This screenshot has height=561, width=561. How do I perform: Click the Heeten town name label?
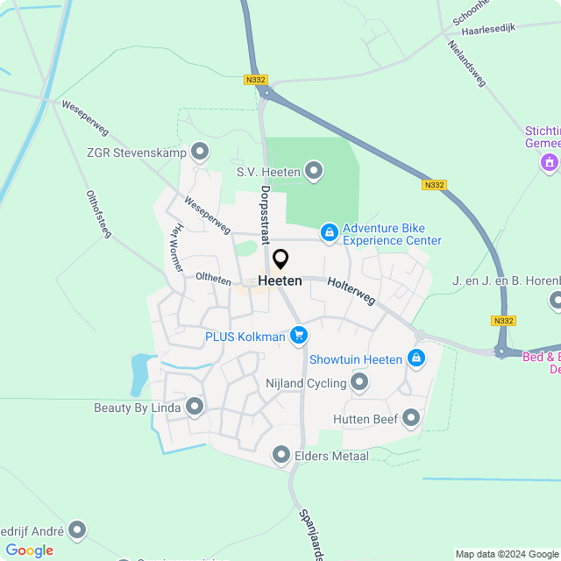coord(280,280)
